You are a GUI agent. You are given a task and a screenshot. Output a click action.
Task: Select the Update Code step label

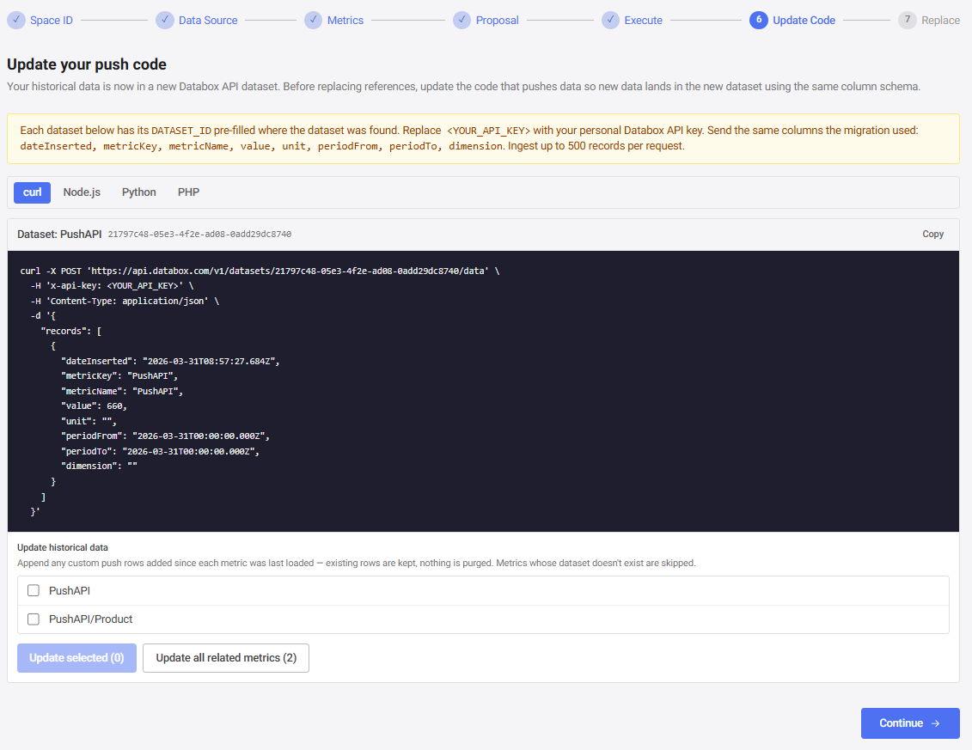point(804,21)
